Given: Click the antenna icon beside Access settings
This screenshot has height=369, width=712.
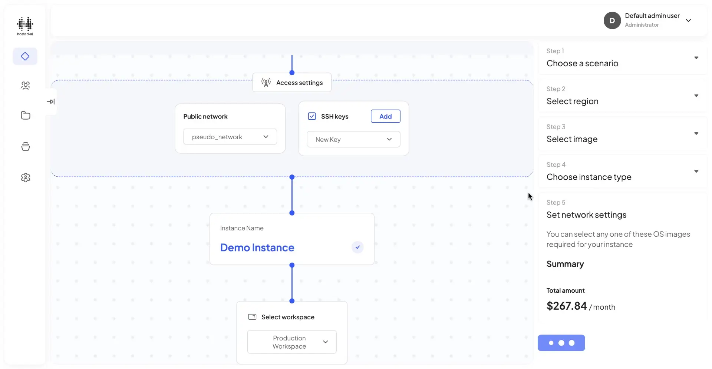Looking at the screenshot, I should click(266, 82).
